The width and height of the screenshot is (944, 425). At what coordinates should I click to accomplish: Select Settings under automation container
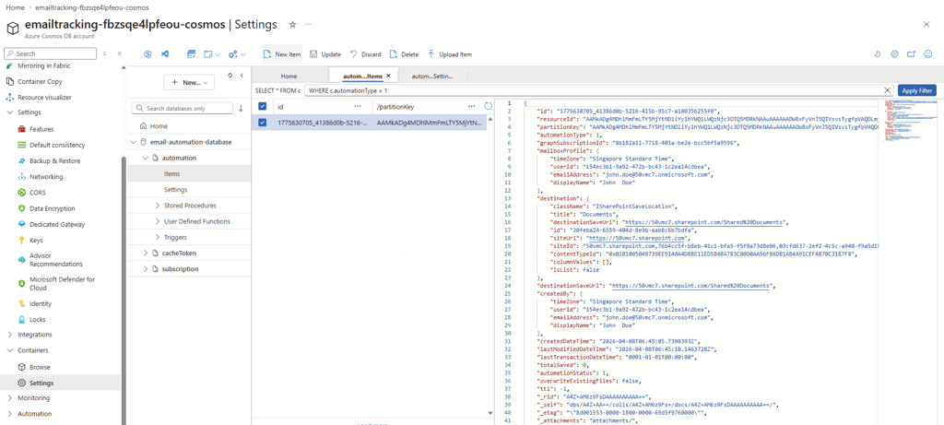coord(189,190)
